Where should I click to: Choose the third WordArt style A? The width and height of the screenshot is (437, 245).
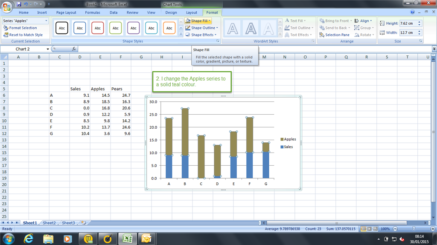269,29
